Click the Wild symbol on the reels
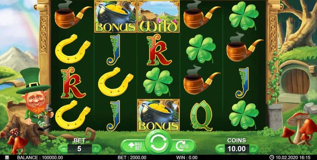The height and width of the screenshot is (160, 317). click(x=158, y=16)
